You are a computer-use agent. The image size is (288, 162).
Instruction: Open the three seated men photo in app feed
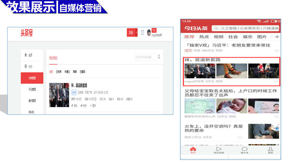pyautogui.click(x=200, y=71)
